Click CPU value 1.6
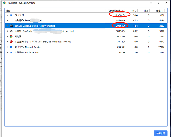The image size is (171, 137). coord(136,53)
